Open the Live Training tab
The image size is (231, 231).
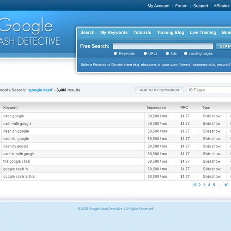tap(203, 32)
